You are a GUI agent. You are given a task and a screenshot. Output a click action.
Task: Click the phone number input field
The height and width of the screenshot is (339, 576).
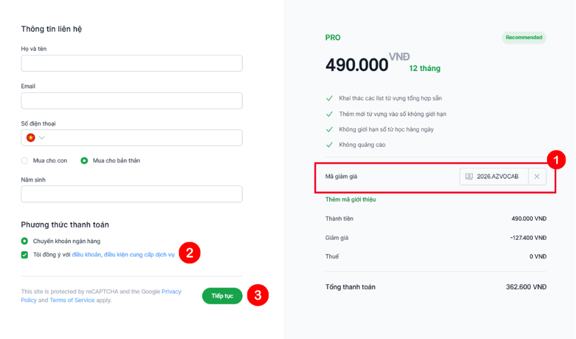point(145,138)
